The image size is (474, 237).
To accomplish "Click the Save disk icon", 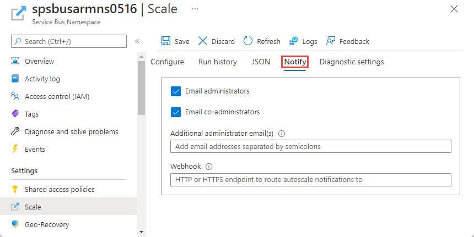I will point(166,41).
